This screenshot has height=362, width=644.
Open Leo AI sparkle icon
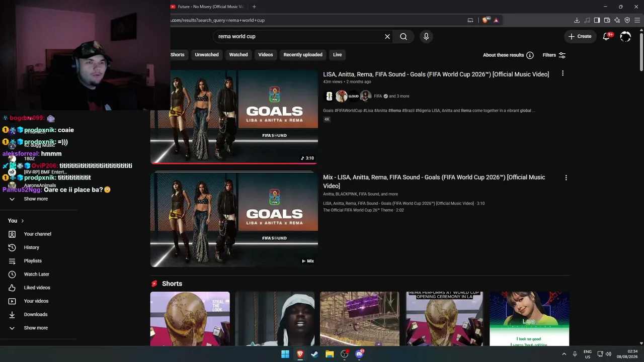pyautogui.click(x=617, y=20)
